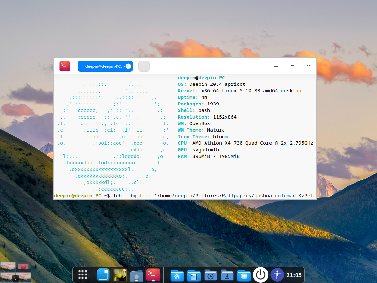Open the Home folder in dock

tap(177, 275)
